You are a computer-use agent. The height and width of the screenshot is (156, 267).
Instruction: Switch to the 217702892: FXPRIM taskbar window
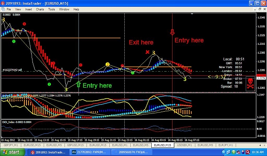point(90,152)
